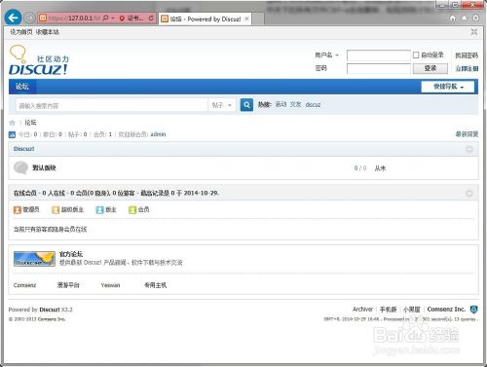Image resolution: width=487 pixels, height=367 pixels.
Task: Click the Comsenz friend link
Action: 24,285
